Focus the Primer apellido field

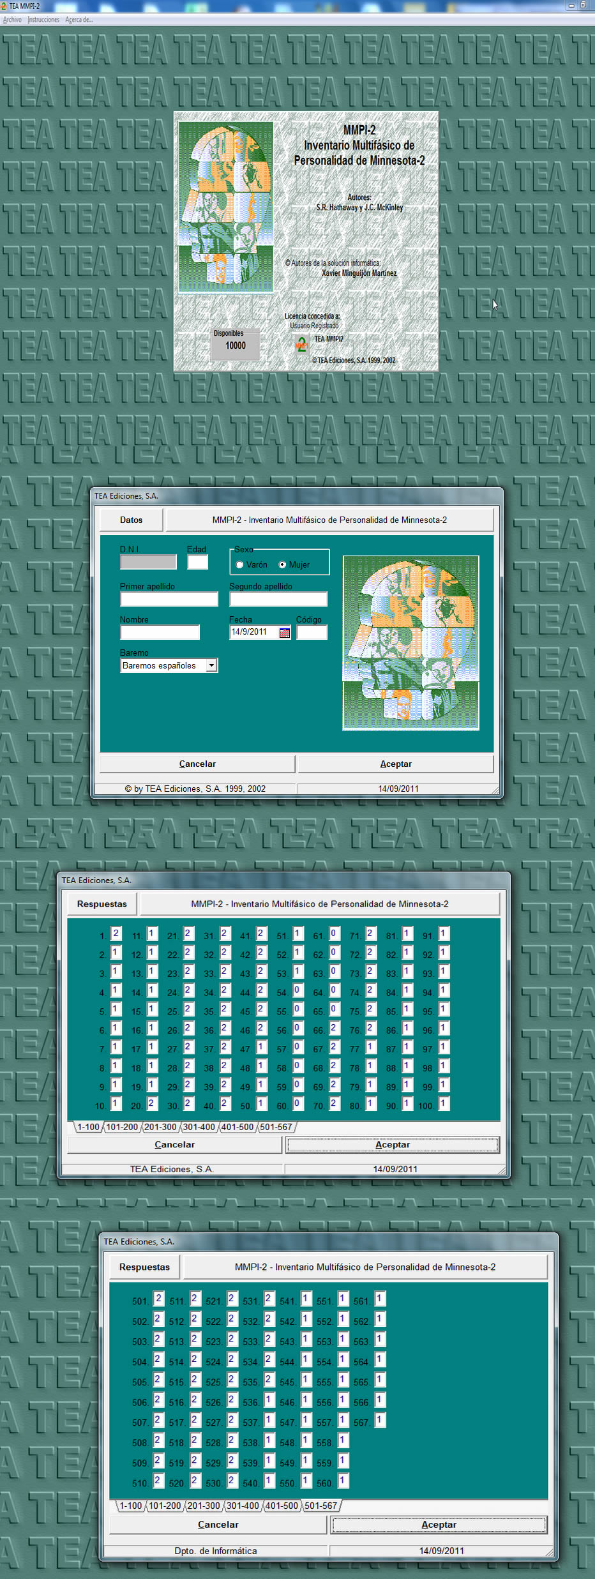(169, 599)
